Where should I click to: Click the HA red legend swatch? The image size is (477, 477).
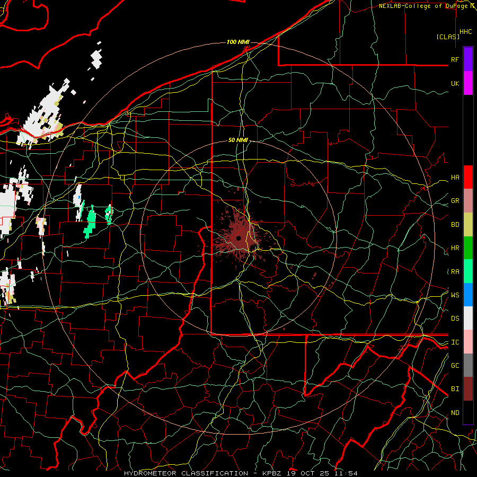click(x=468, y=177)
